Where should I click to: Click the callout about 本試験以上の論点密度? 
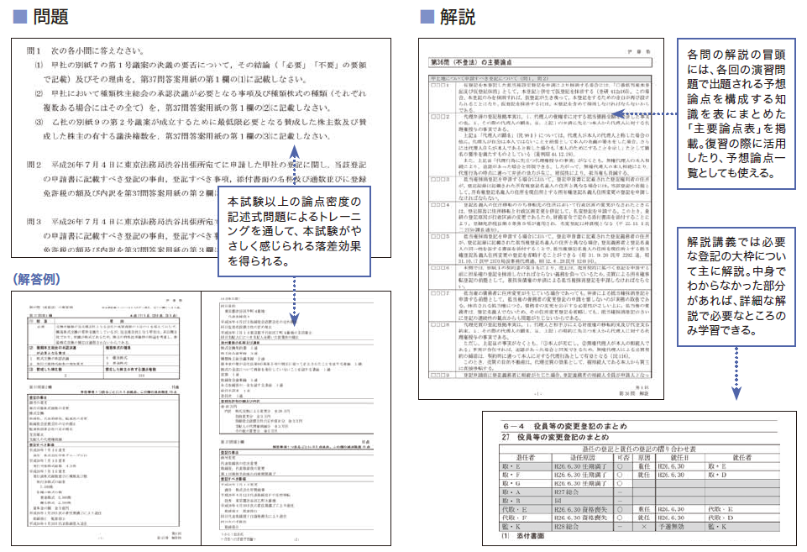click(295, 231)
